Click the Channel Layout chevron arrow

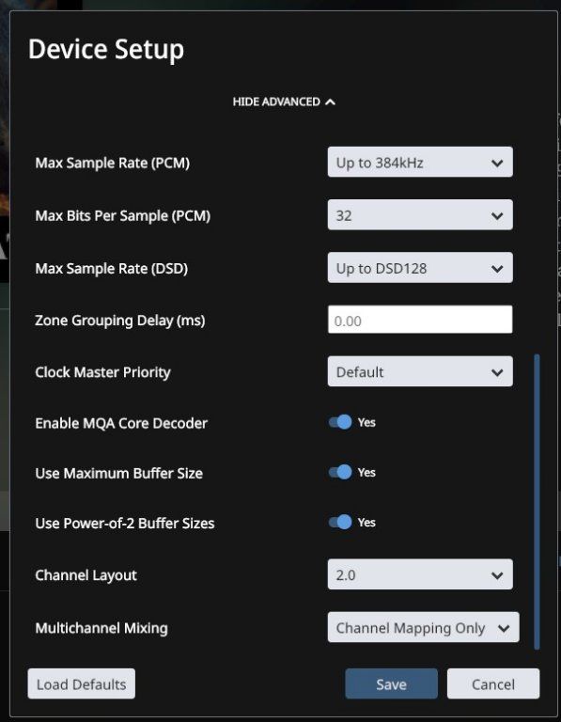pyautogui.click(x=497, y=575)
